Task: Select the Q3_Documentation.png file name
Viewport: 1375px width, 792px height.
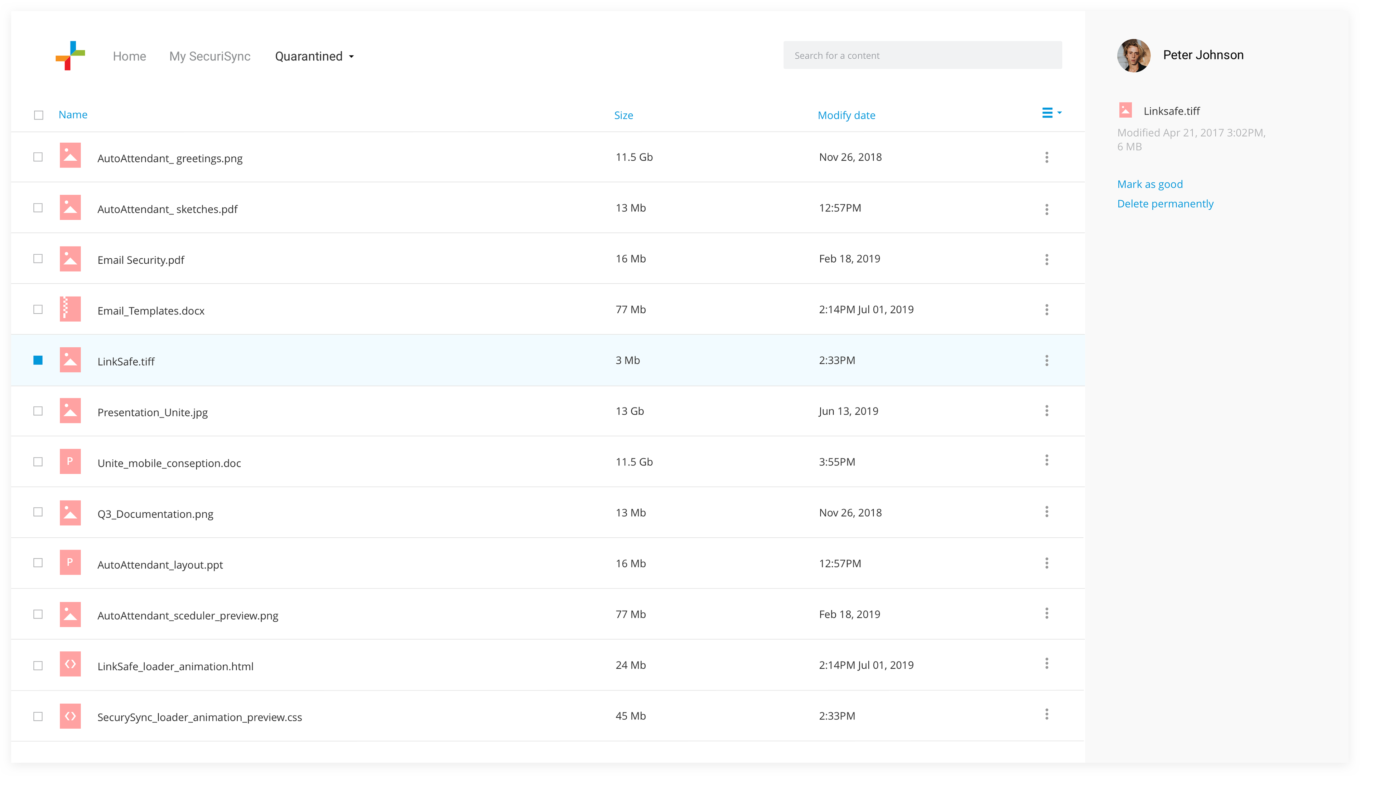Action: (x=155, y=514)
